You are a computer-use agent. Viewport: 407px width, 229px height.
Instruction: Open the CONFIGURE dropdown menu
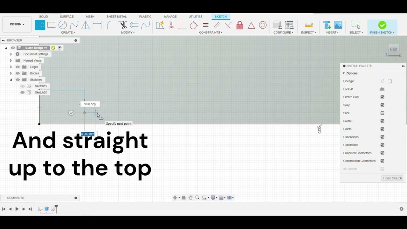pos(283,32)
